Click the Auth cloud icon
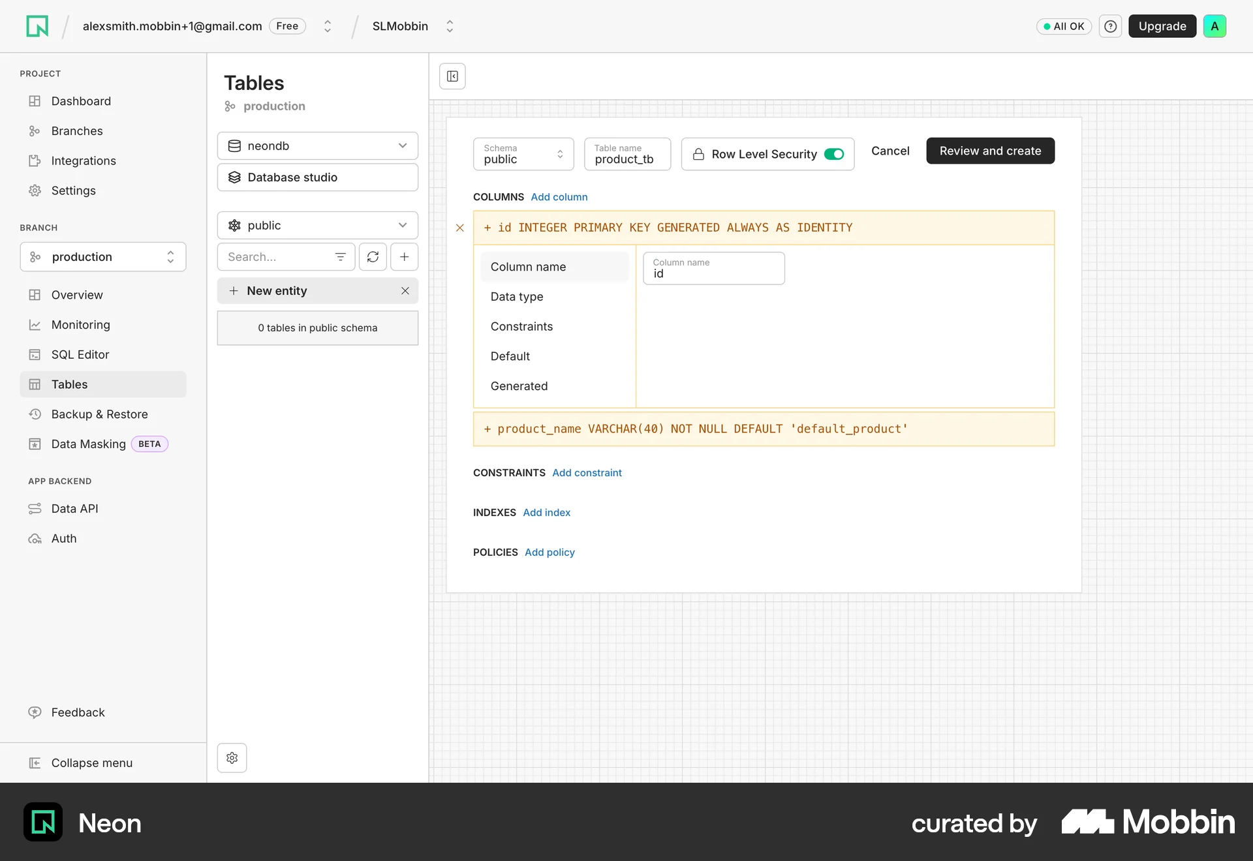 click(35, 539)
